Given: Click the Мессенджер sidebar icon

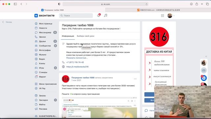Looking at the screenshot, I should point(36,32).
